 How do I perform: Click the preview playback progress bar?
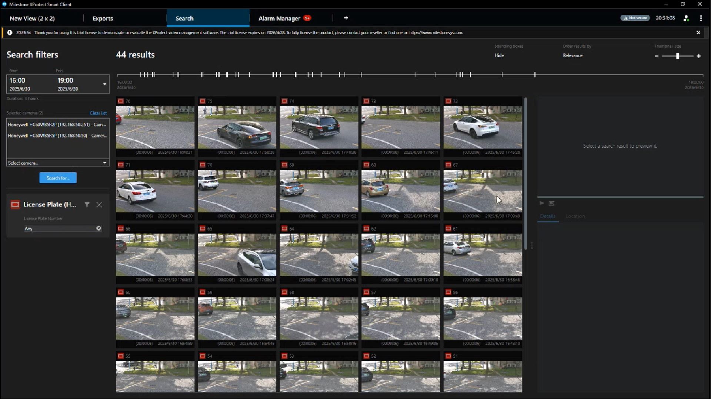(620, 197)
